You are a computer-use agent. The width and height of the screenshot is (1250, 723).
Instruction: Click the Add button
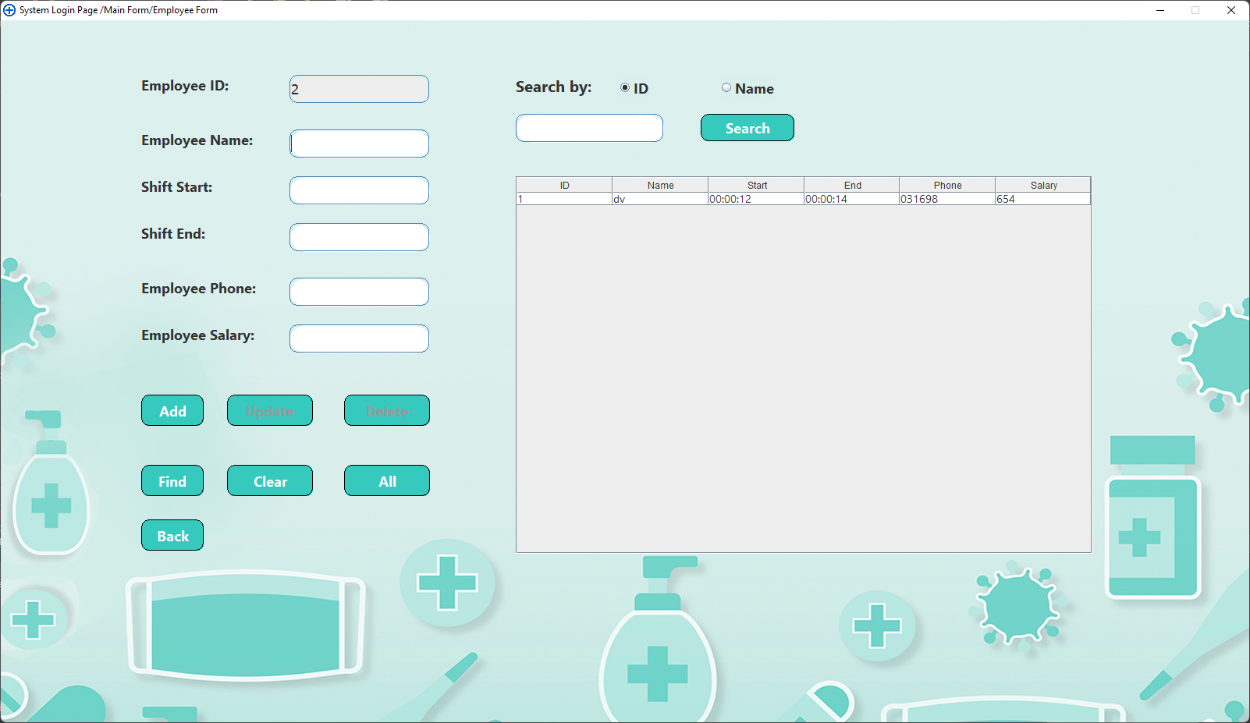pos(172,410)
